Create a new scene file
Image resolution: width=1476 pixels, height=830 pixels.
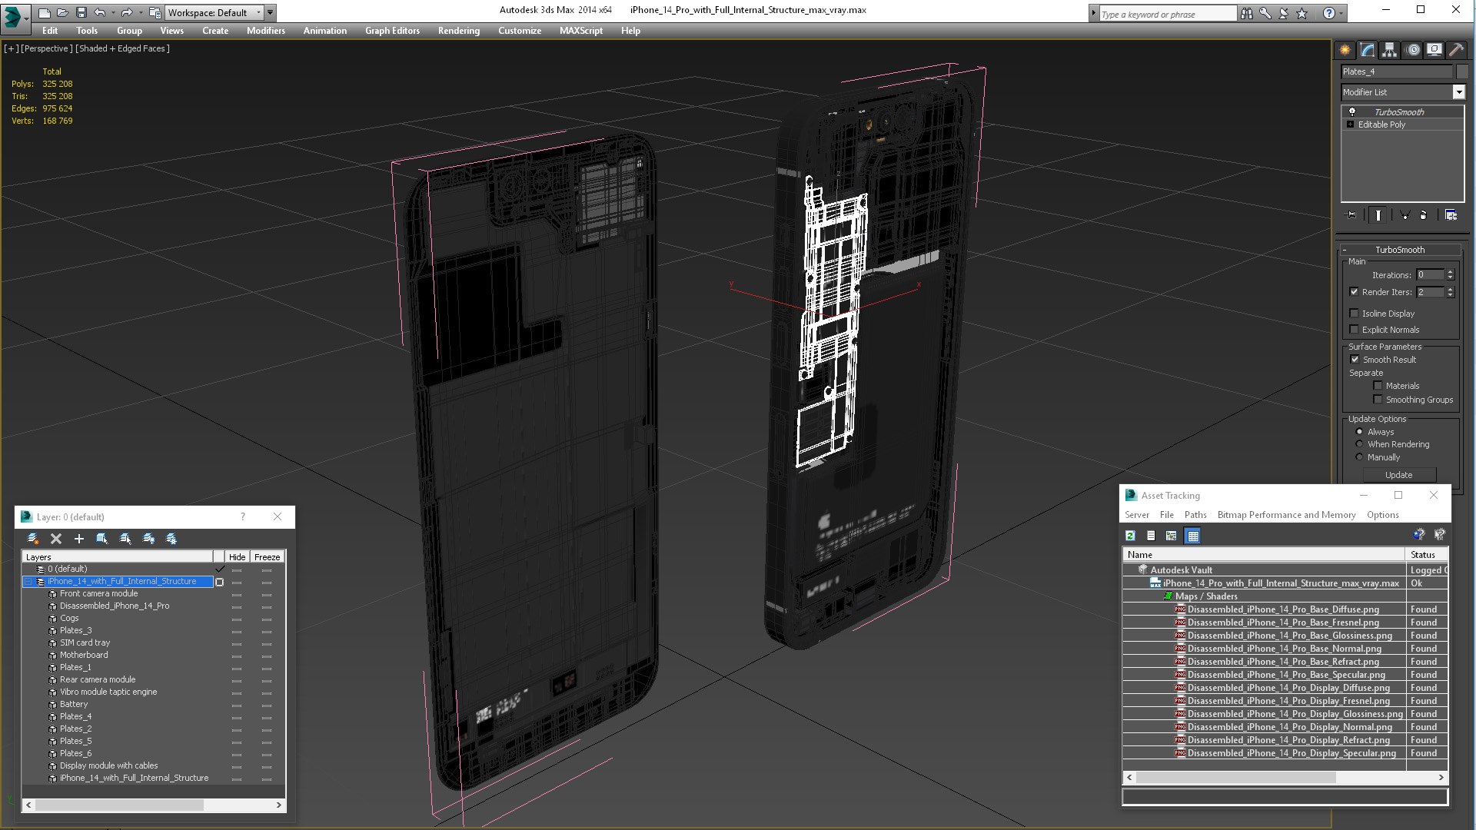(x=44, y=12)
